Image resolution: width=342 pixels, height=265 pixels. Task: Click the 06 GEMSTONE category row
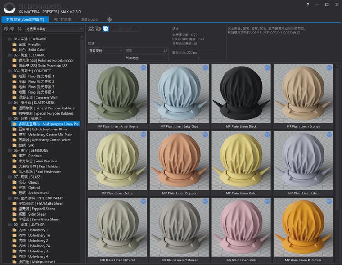pos(31,150)
